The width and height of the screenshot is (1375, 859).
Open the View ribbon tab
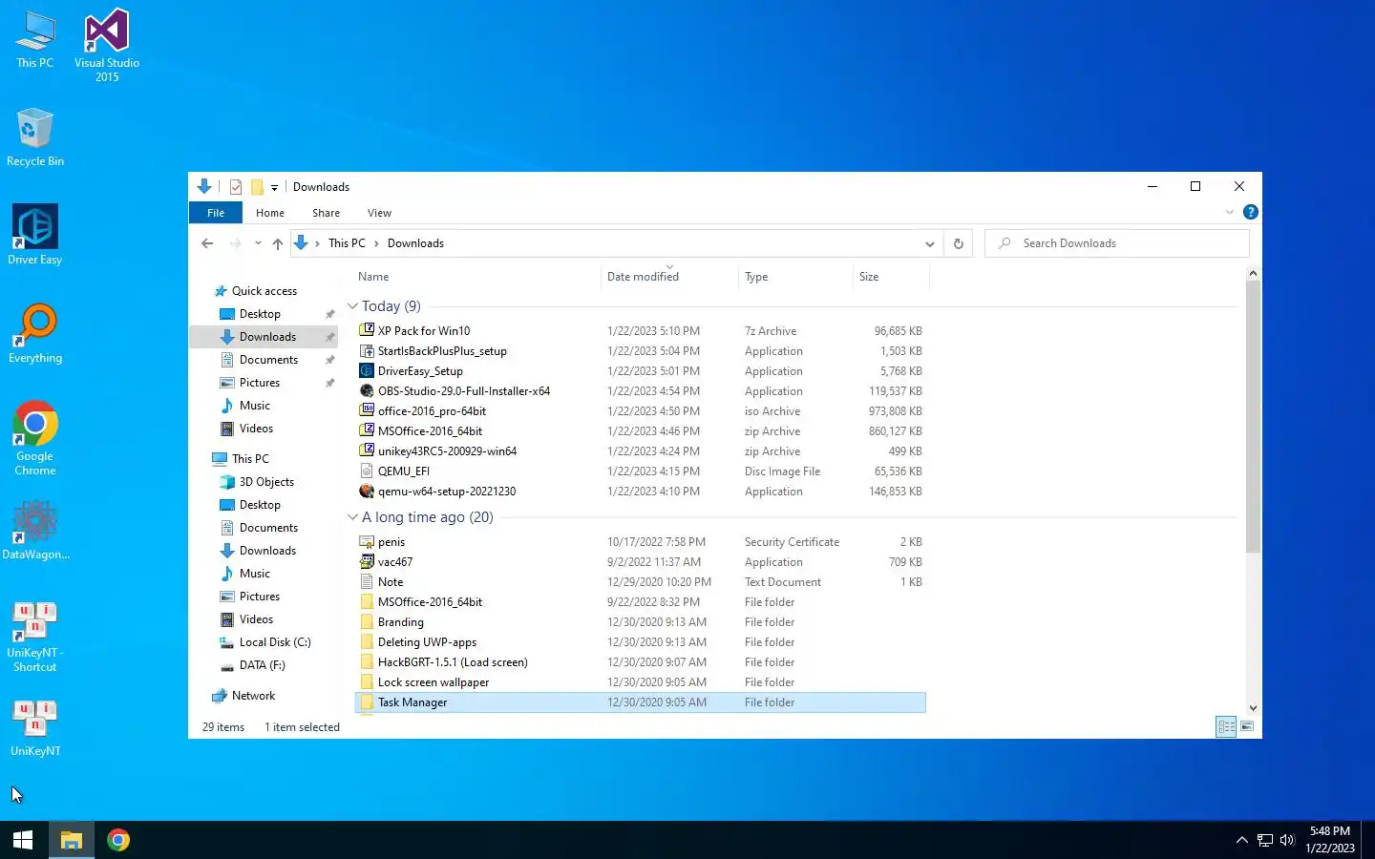coord(379,213)
